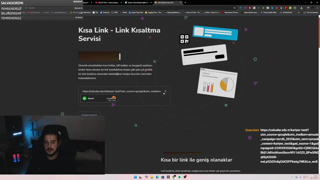Open the Twitter bookmark
The width and height of the screenshot is (320, 180).
[x=123, y=12]
